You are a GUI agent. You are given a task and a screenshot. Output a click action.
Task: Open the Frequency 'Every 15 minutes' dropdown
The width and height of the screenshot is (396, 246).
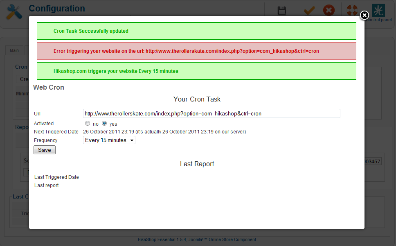[x=109, y=140]
